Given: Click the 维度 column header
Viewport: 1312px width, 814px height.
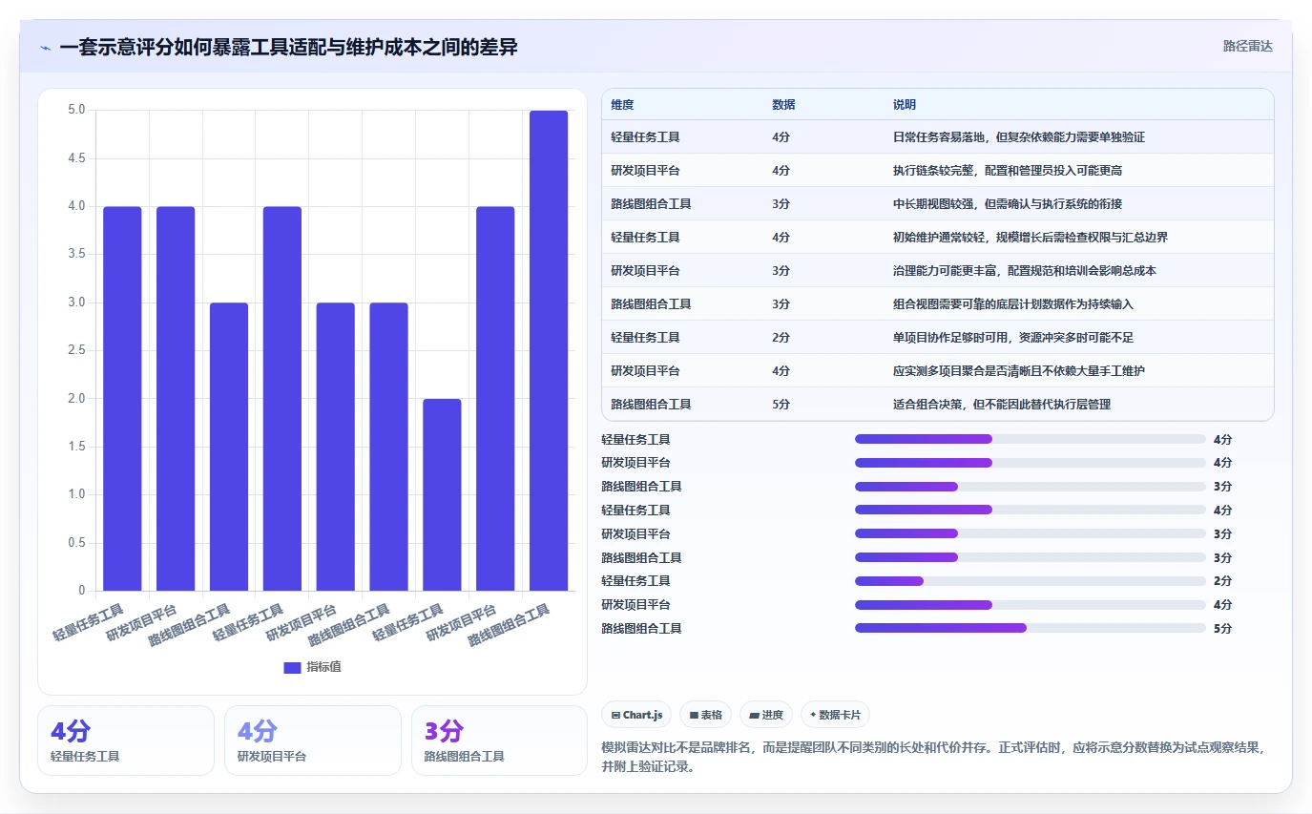Looking at the screenshot, I should pyautogui.click(x=623, y=104).
